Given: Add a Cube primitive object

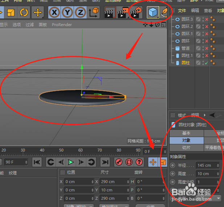Looking at the screenshot, I should pyautogui.click(x=153, y=12).
